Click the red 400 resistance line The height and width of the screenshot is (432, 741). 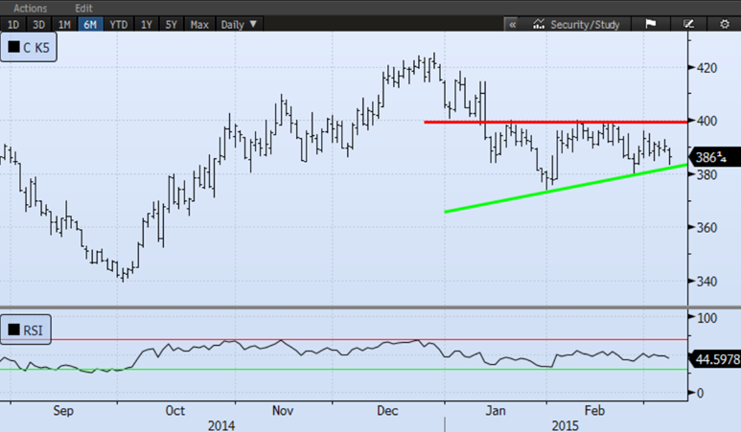pyautogui.click(x=556, y=122)
